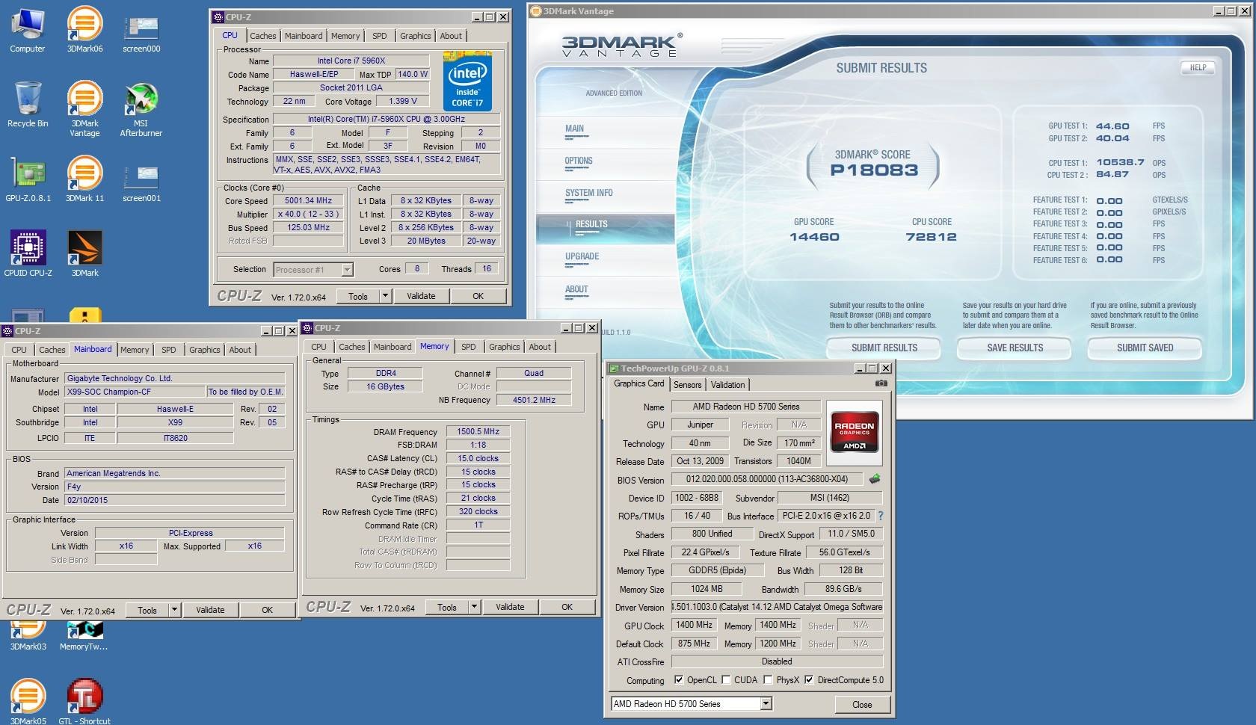The width and height of the screenshot is (1256, 725).
Task: Click the Core Speed value field
Action: [x=308, y=200]
